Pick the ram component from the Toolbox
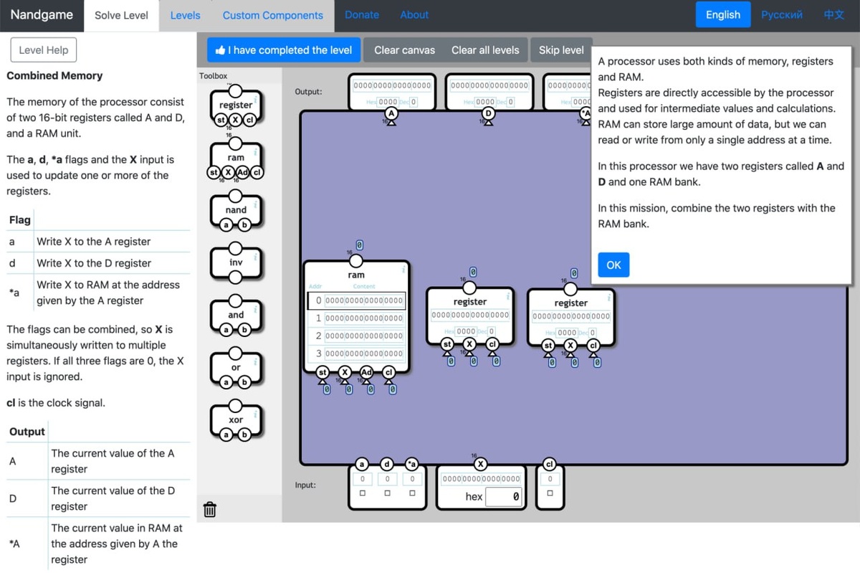The width and height of the screenshot is (860, 573). 236,158
